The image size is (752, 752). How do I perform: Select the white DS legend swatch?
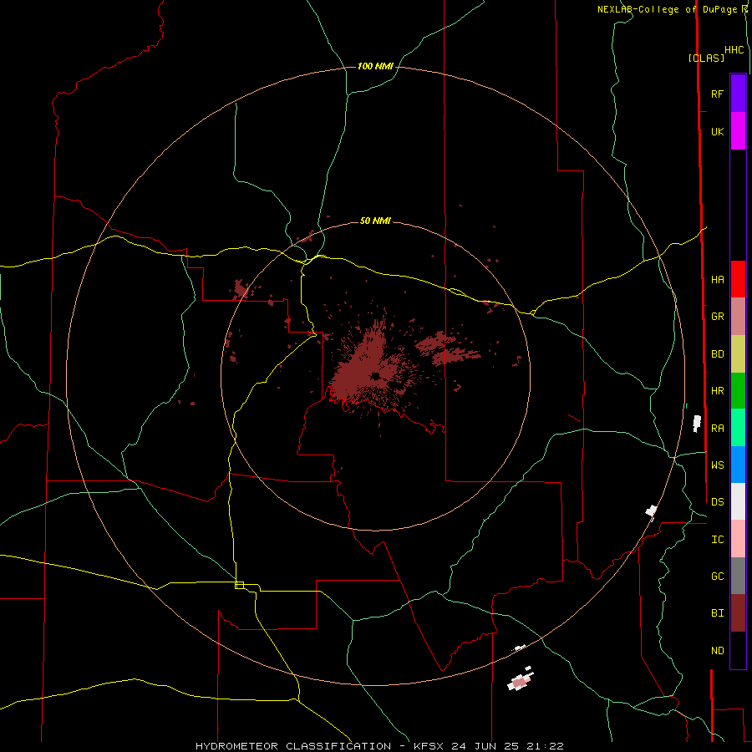pyautogui.click(x=738, y=501)
